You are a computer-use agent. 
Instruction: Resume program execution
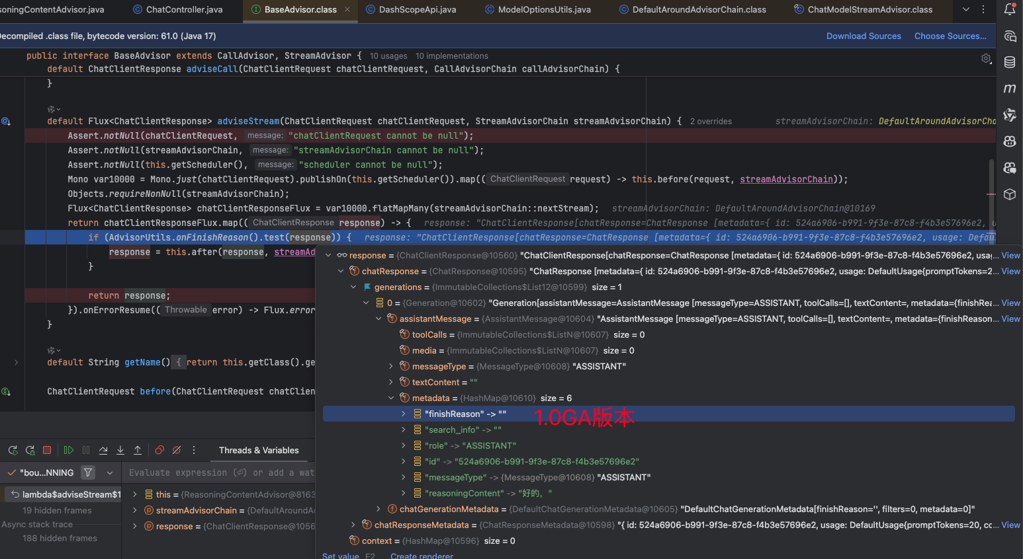tap(69, 450)
